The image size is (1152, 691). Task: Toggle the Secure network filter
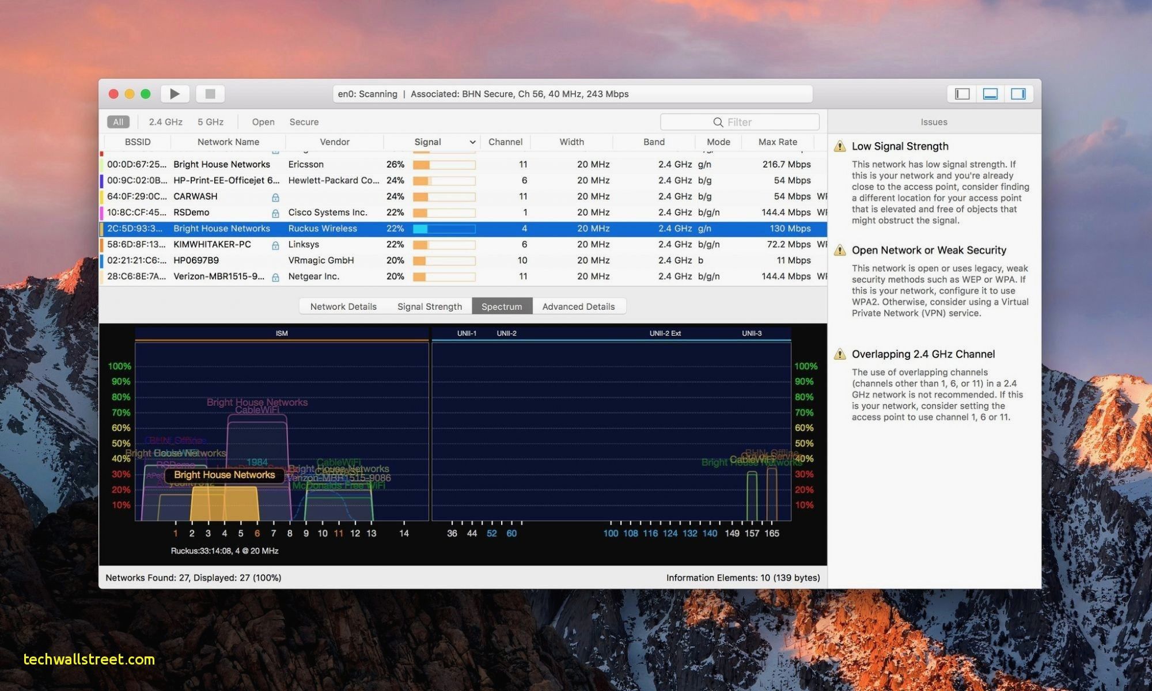(305, 122)
